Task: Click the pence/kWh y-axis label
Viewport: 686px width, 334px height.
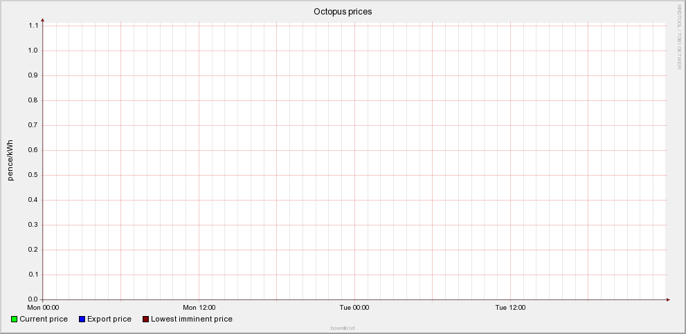Action: tap(10, 160)
